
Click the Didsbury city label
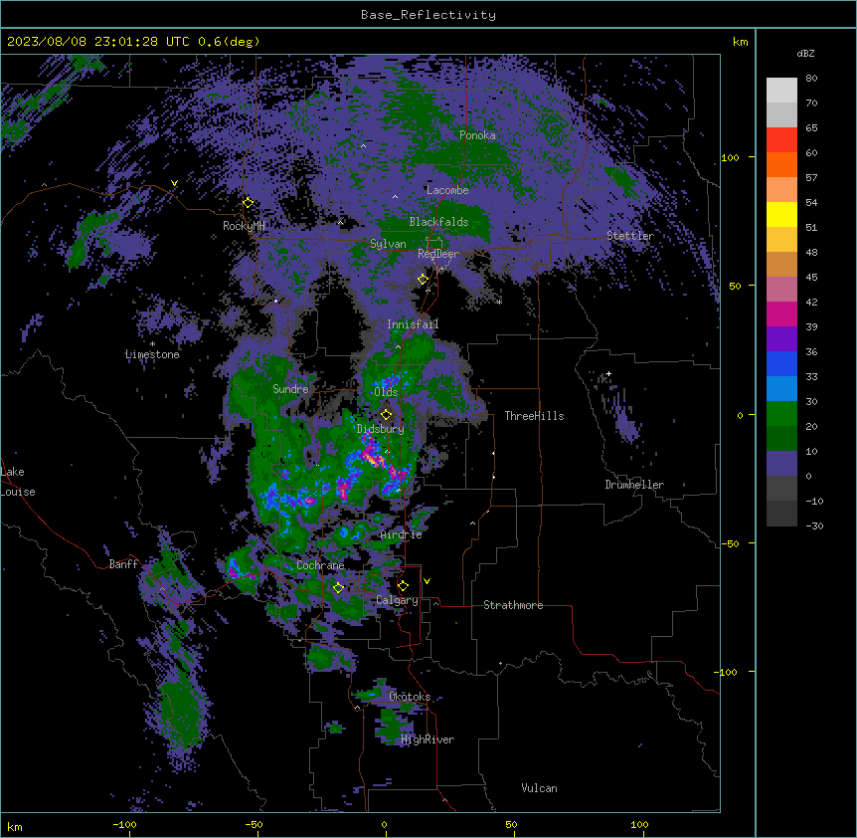[381, 429]
